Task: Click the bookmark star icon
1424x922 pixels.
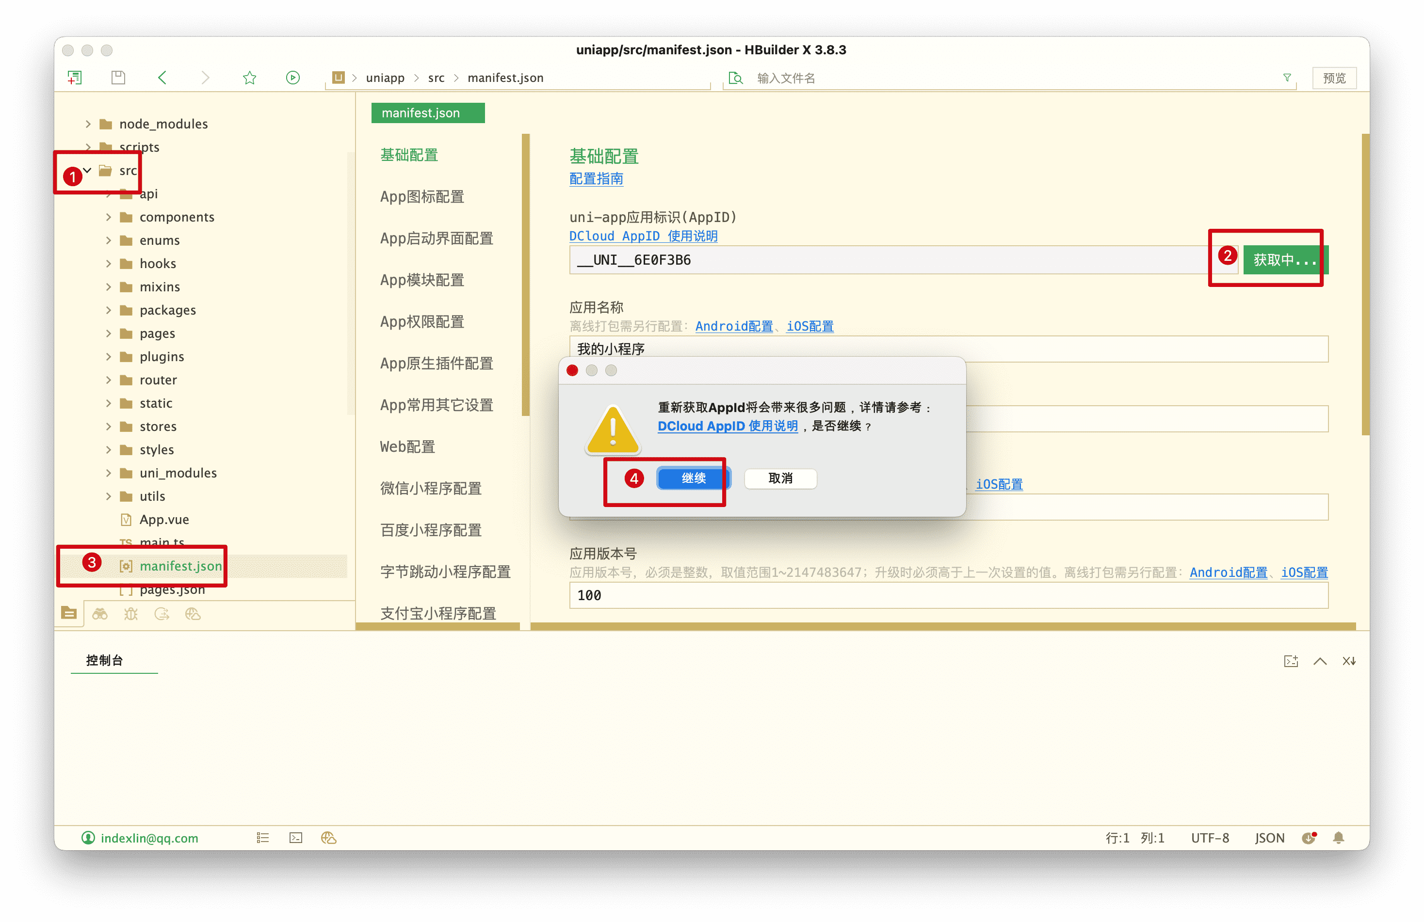Action: coord(249,78)
